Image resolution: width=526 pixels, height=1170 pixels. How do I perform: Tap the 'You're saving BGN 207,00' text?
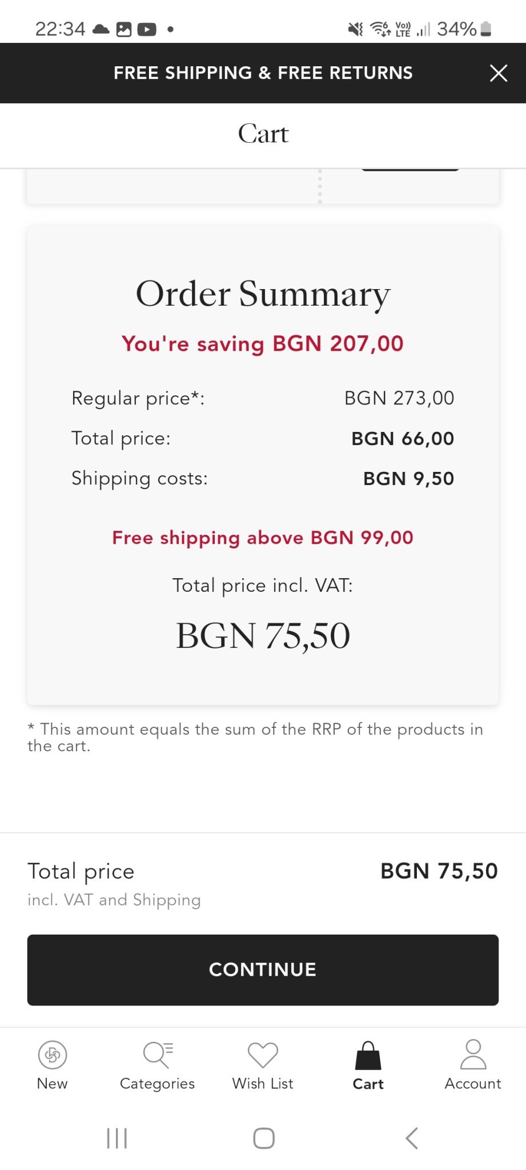point(263,344)
